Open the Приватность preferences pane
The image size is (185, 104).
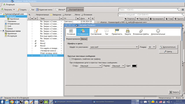click(117, 32)
